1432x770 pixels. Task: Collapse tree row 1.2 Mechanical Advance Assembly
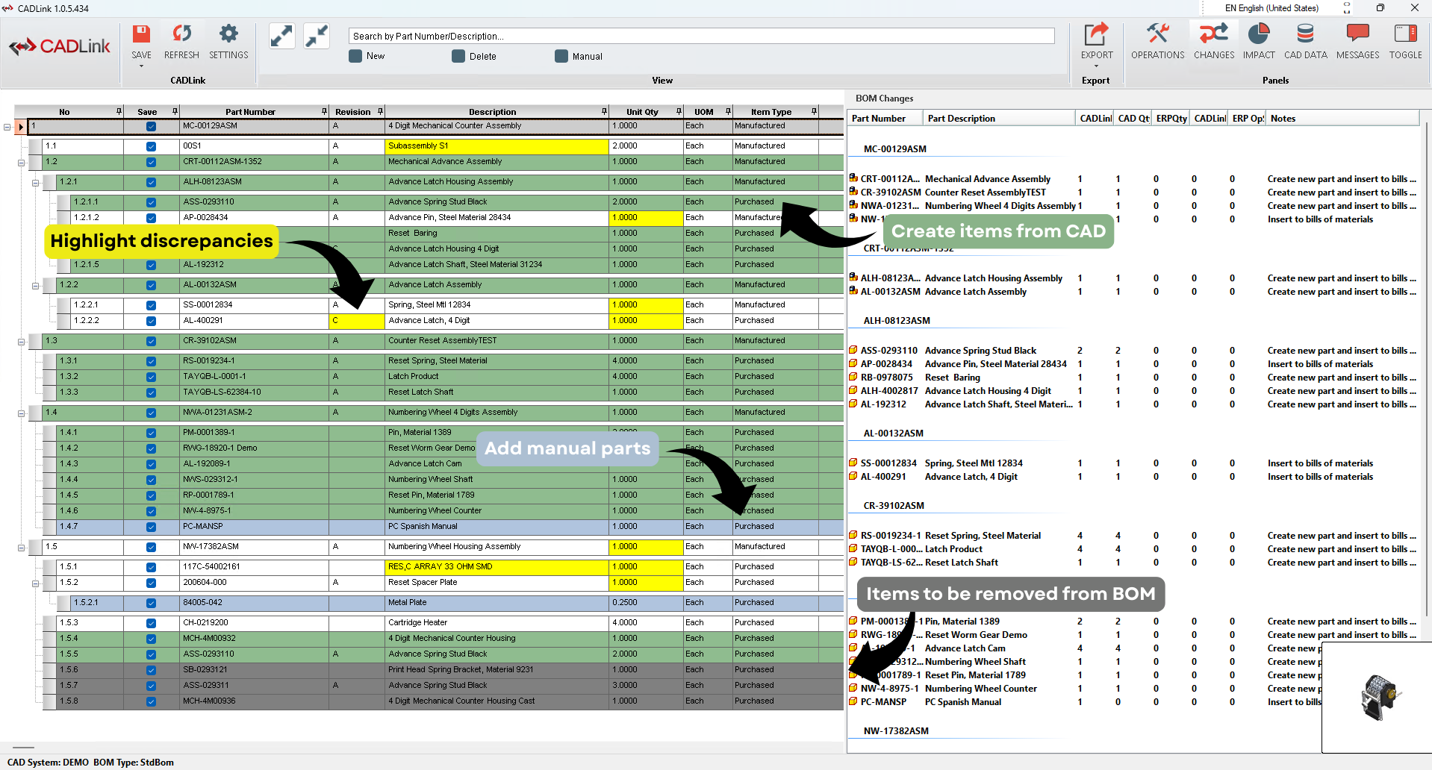[21, 163]
